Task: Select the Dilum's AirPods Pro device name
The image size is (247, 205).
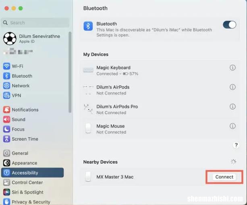Action: pos(117,107)
